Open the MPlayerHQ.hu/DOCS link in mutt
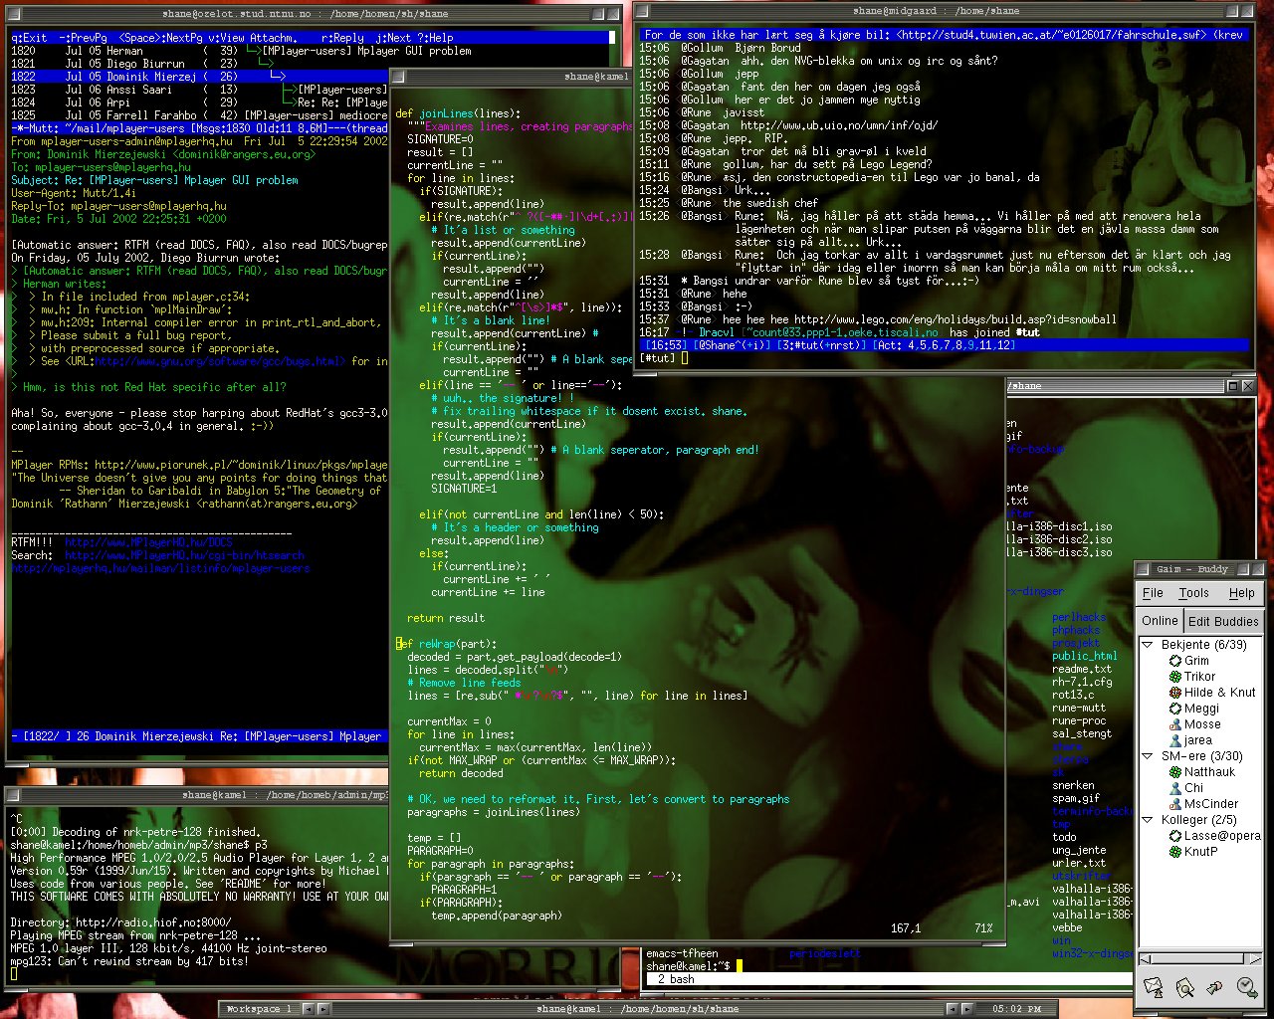This screenshot has height=1019, width=1274. click(148, 542)
